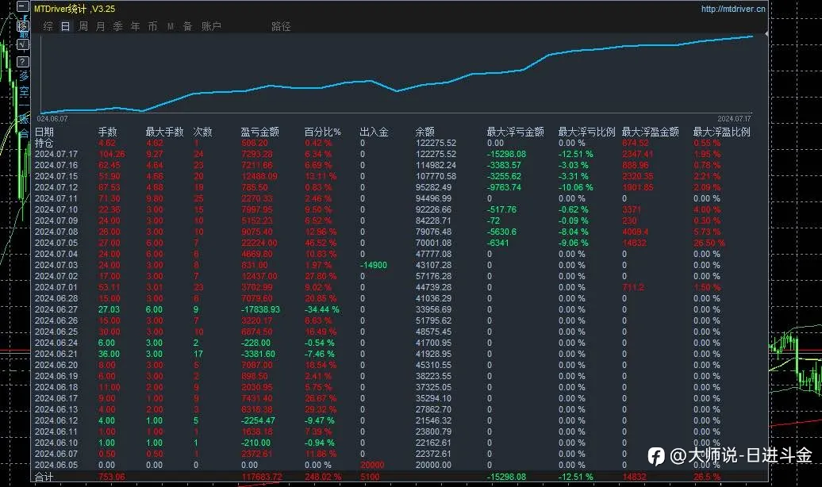
Task: Click the 路径 path button
Action: 281,26
